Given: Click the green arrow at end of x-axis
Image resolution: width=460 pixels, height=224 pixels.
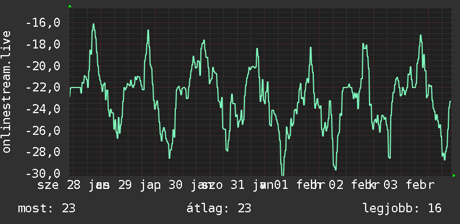Looking at the screenshot, I should point(454,176).
